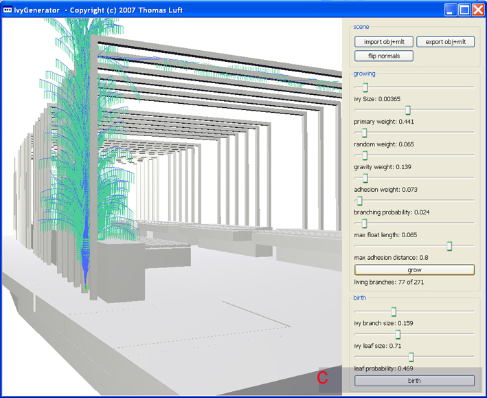Viewport: 487px width, 398px height.
Task: Click the ivy branch size slider handle
Action: [394, 311]
